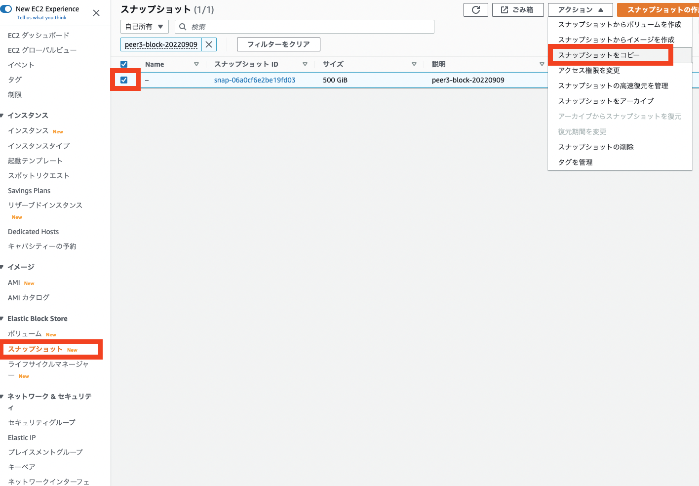Sort by サイズ column arrow
Viewport: 699px width, 486px height.
click(414, 64)
